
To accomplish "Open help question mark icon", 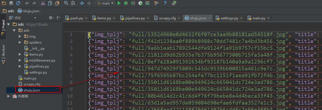I will click(165, 3).
